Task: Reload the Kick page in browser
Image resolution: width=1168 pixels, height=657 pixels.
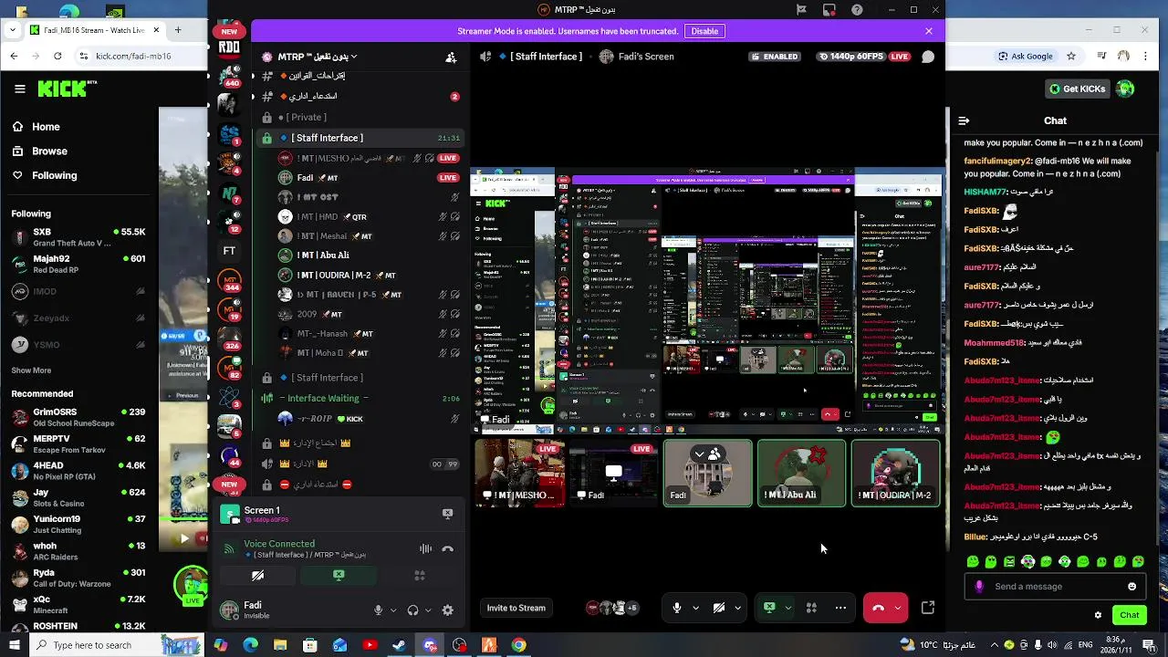Action: tap(57, 57)
